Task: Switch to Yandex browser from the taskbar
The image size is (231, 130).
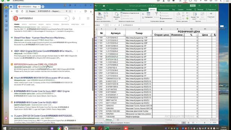Action: 73,129
